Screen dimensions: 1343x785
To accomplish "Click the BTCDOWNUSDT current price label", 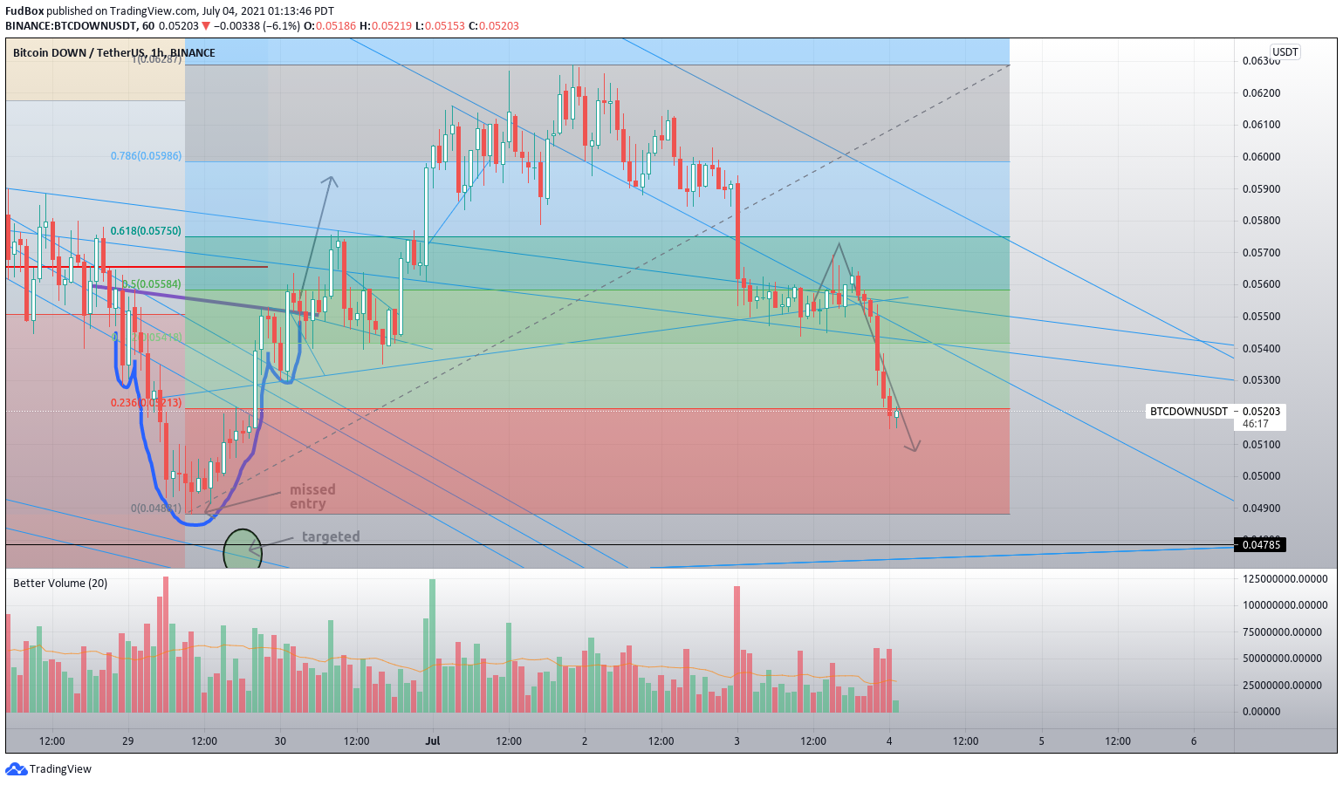I will pyautogui.click(x=1189, y=411).
